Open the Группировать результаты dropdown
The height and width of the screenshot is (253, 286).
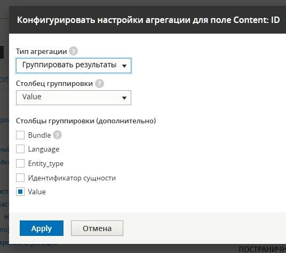click(x=74, y=66)
